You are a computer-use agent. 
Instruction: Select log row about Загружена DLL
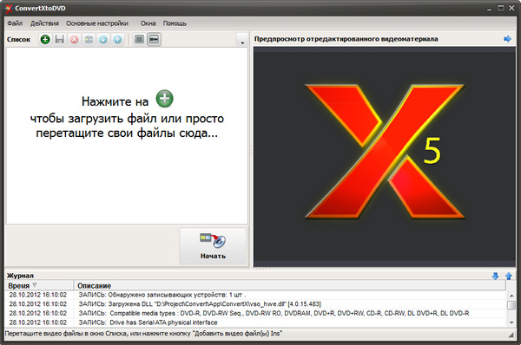[256, 304]
